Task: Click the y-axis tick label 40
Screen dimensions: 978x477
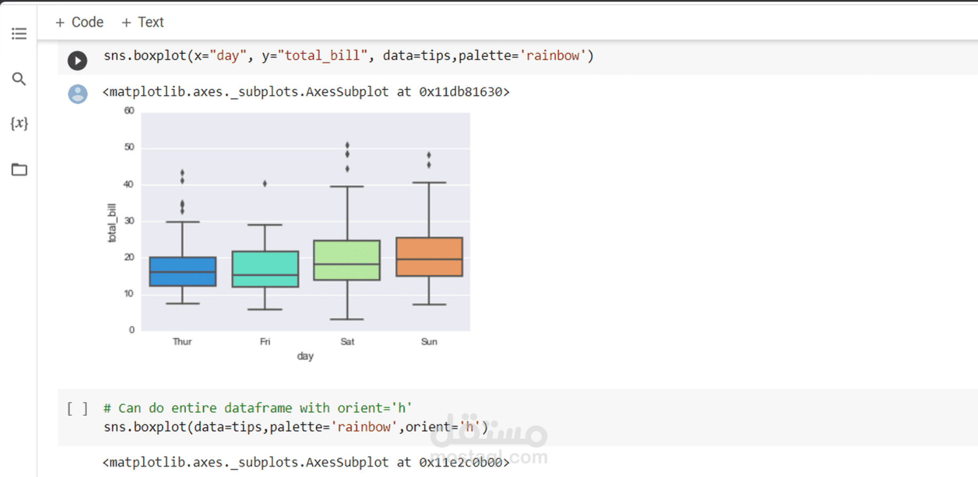Action: pos(128,184)
